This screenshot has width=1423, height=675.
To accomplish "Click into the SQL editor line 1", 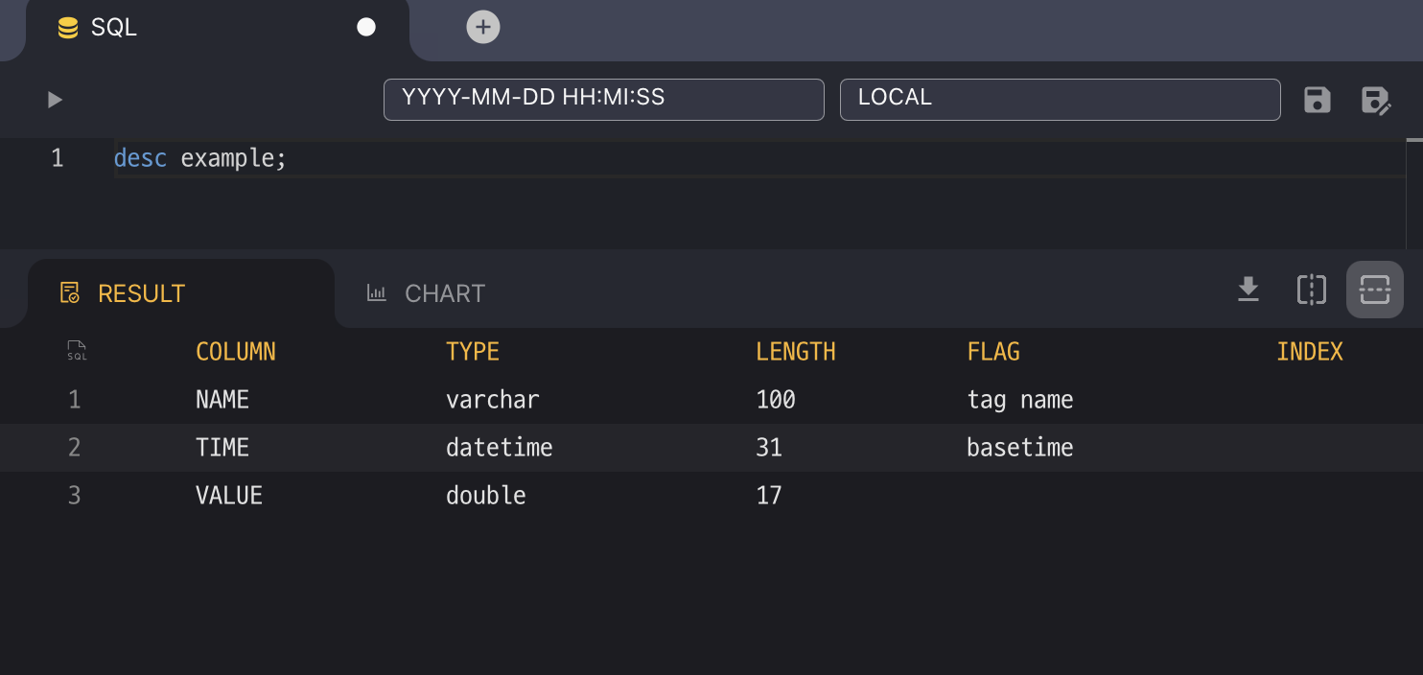I will pos(575,159).
